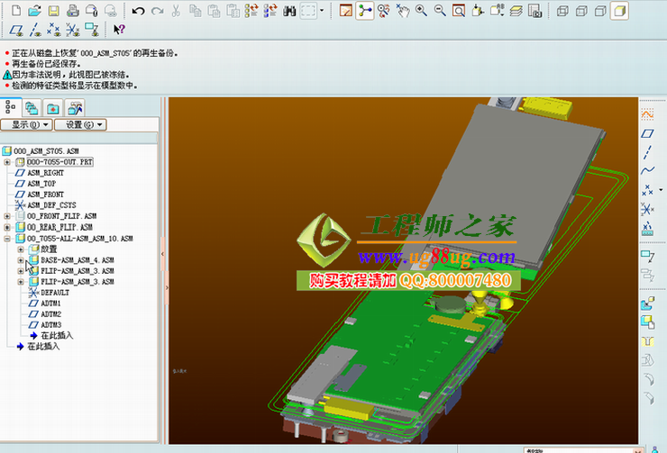Image resolution: width=667 pixels, height=453 pixels.
Task: Click the Zoom Out magnifier
Action: pos(440,11)
